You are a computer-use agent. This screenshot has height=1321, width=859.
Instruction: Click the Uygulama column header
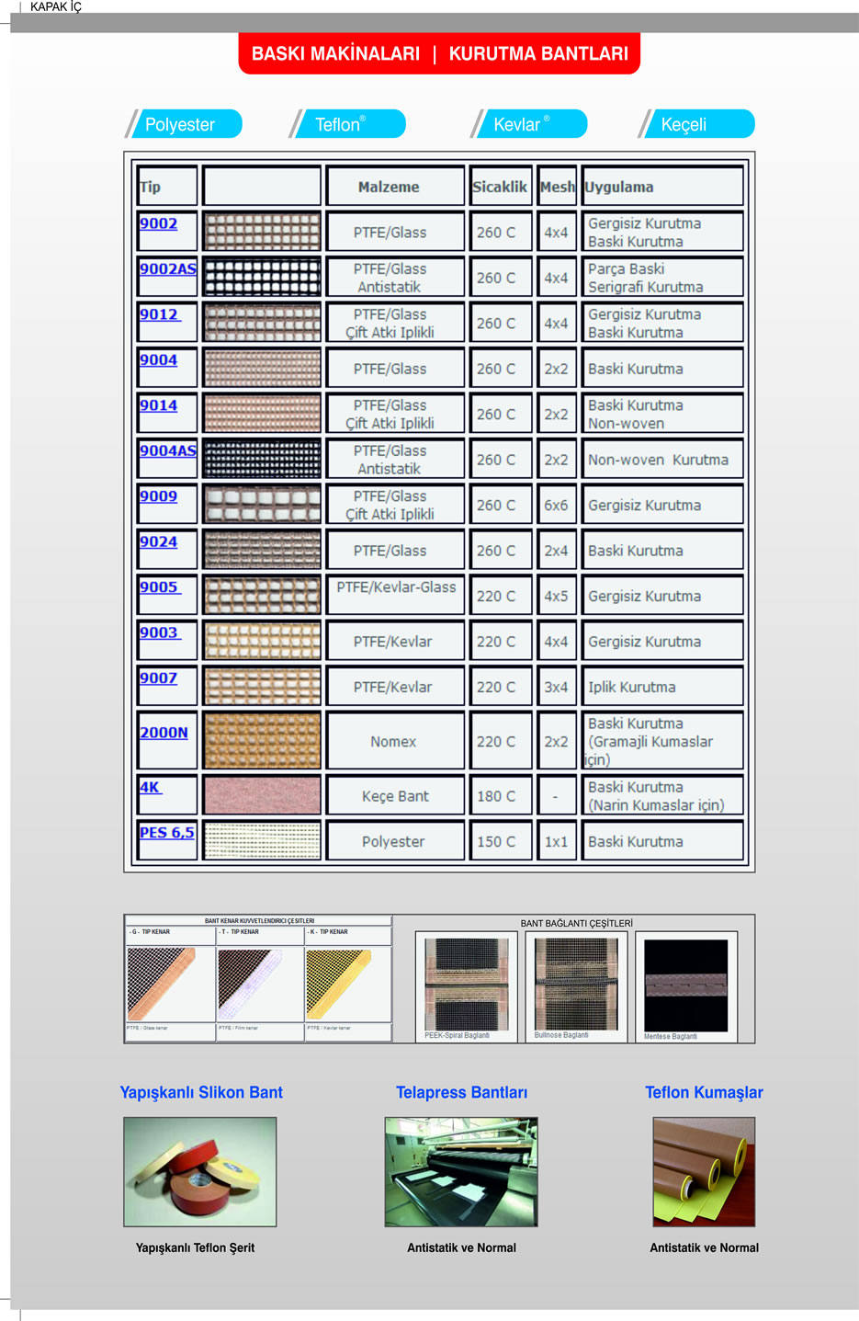coord(662,187)
